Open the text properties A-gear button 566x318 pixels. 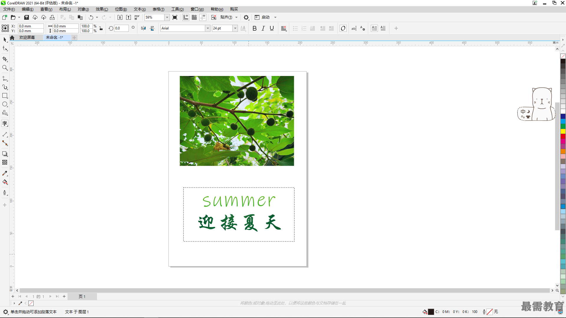tap(362, 28)
